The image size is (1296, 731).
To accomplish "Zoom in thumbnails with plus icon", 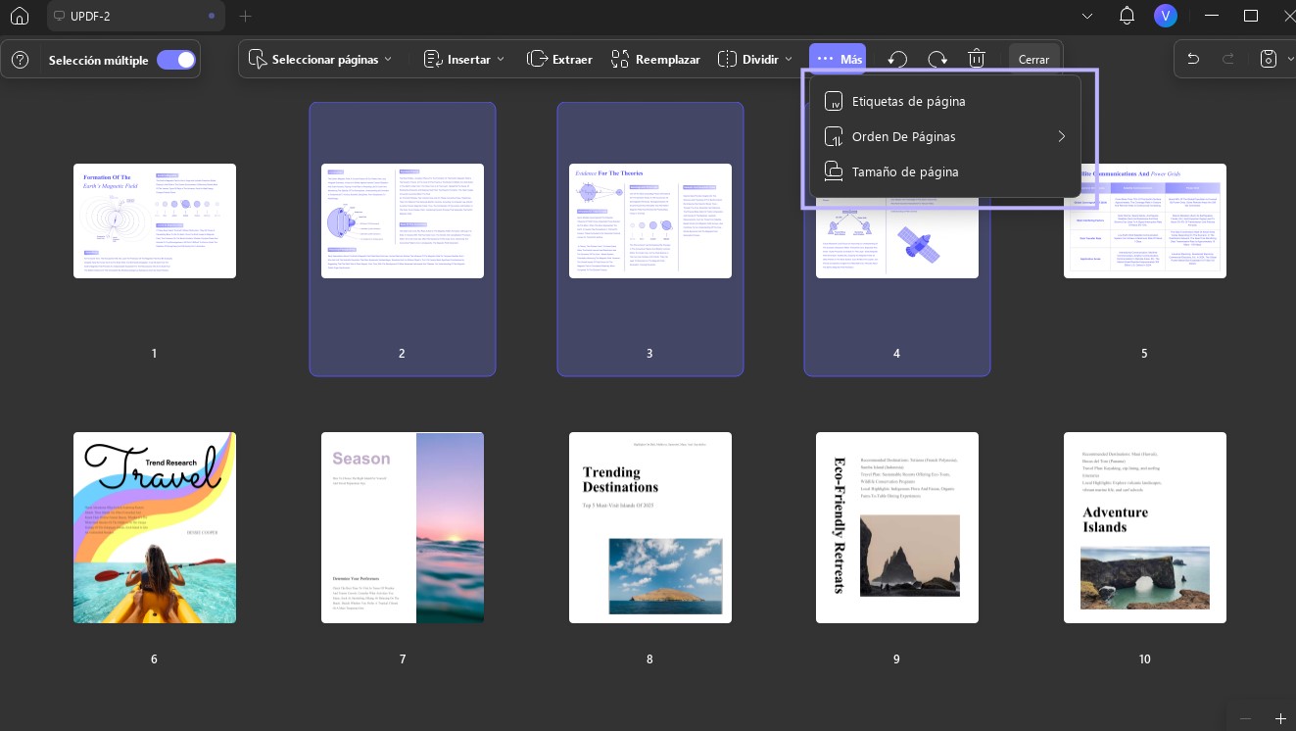I will (x=1280, y=718).
